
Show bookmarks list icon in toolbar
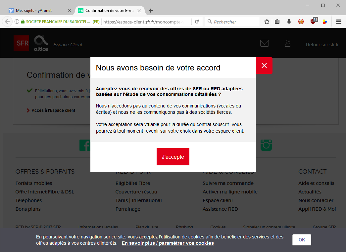tap(277, 22)
